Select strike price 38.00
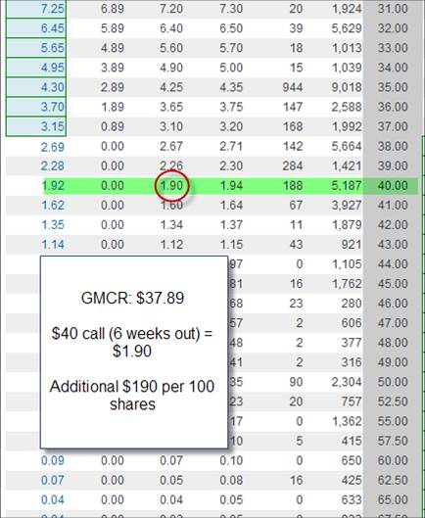 [x=393, y=146]
